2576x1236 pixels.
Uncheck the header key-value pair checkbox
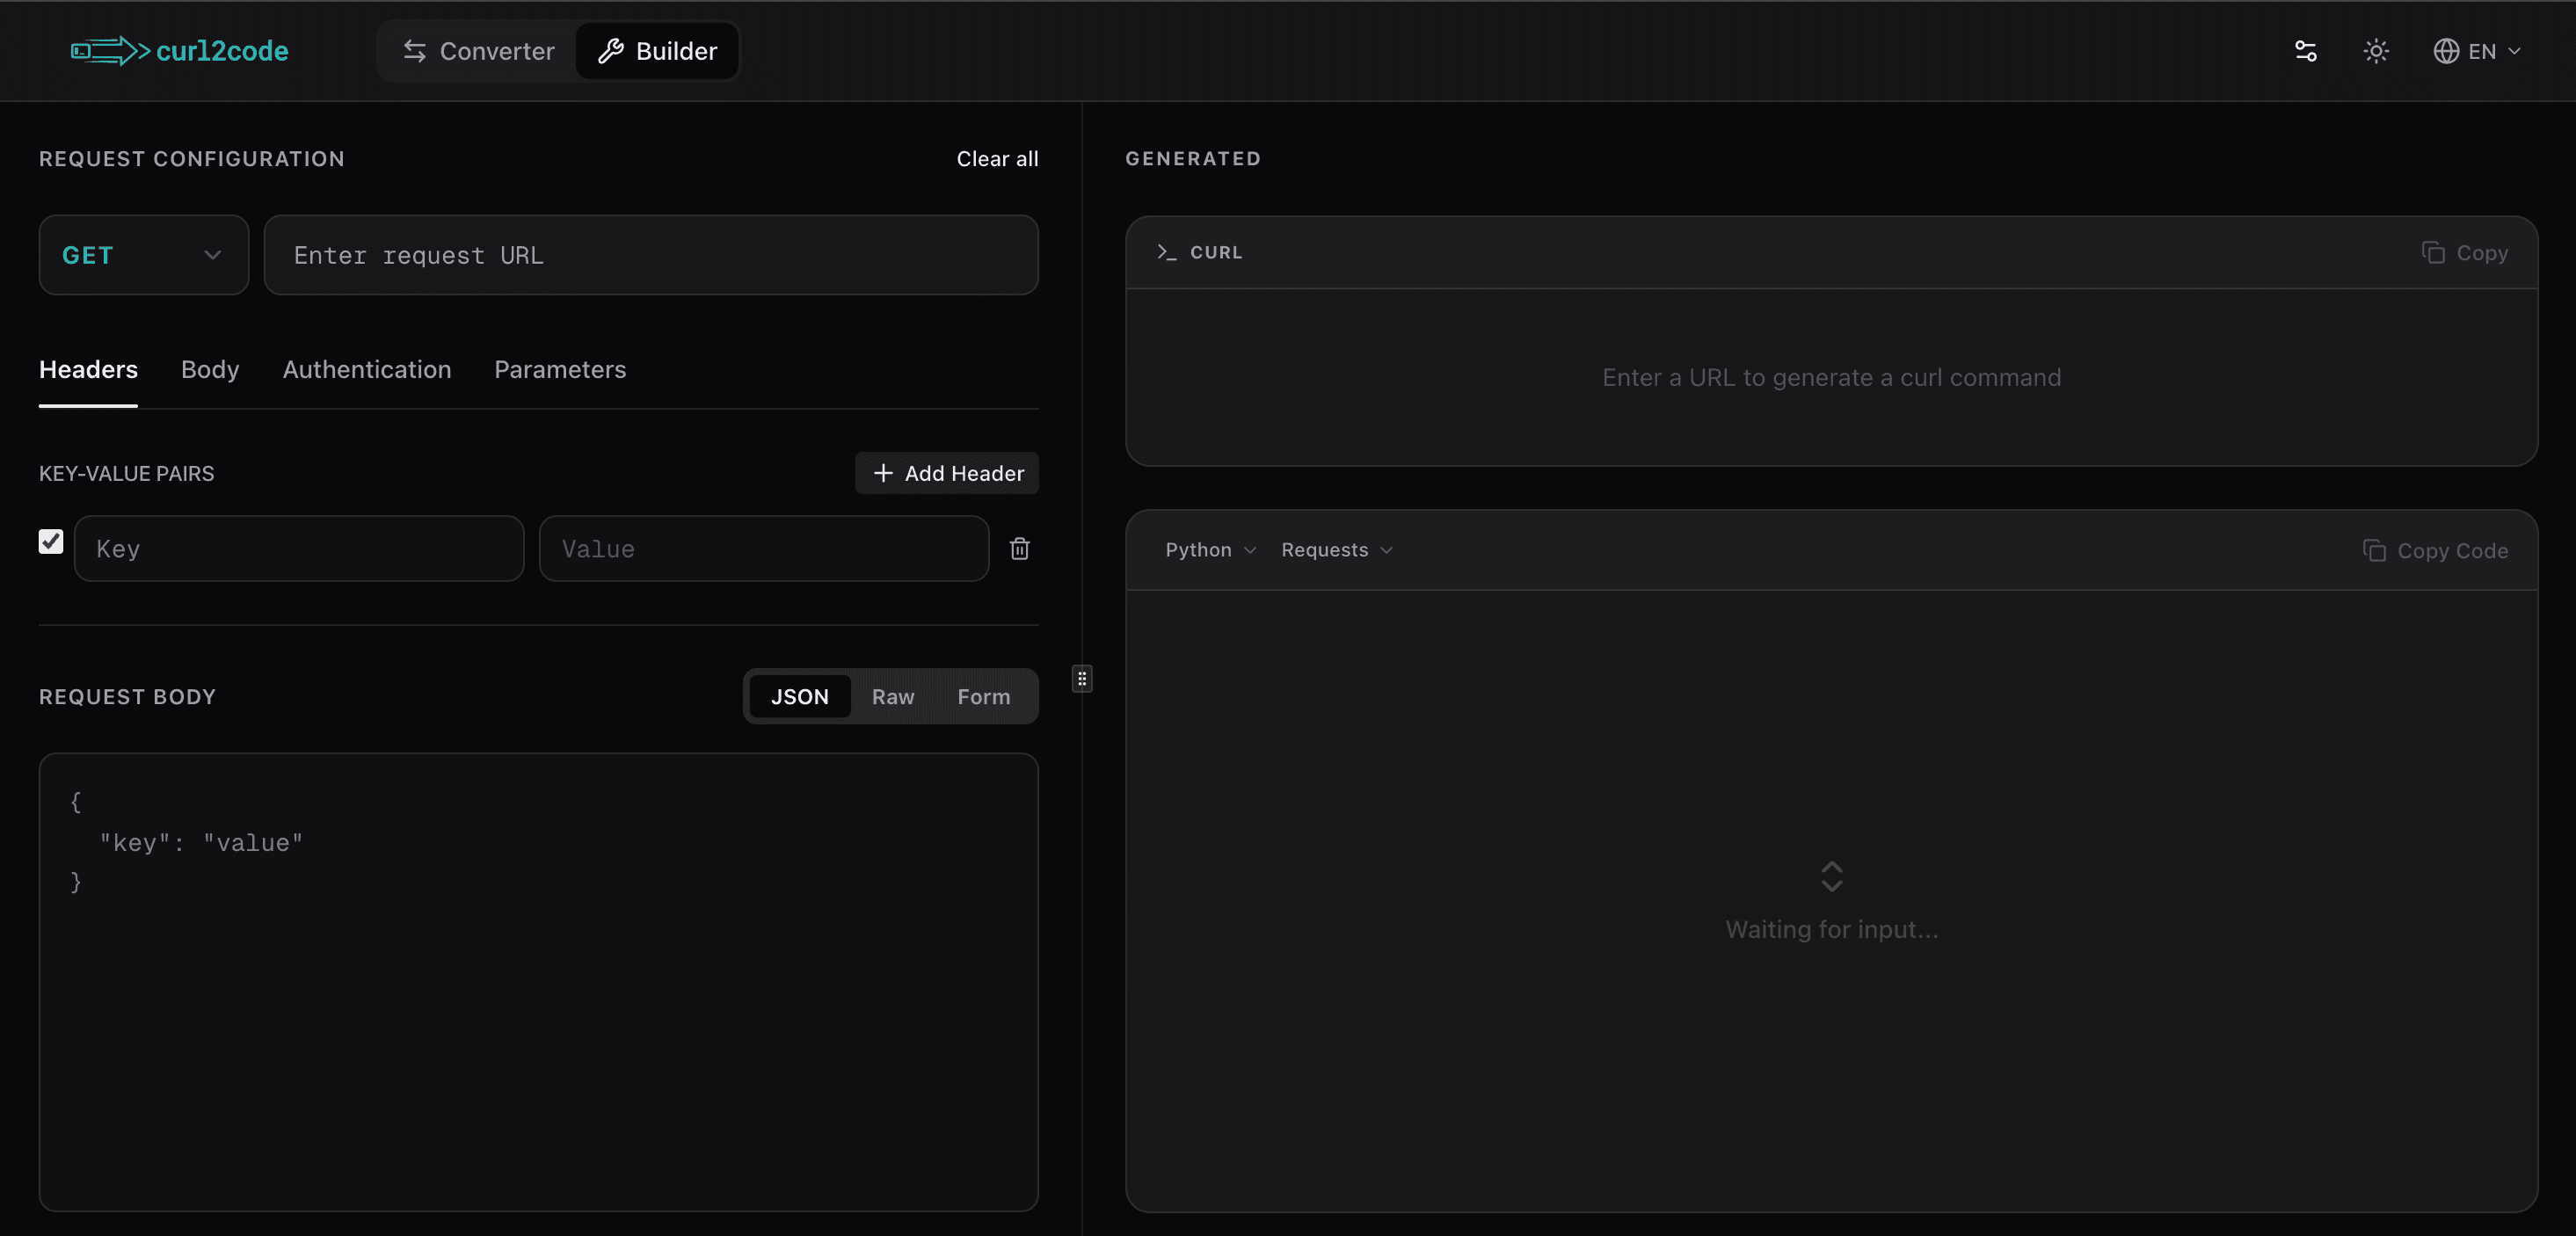[51, 541]
